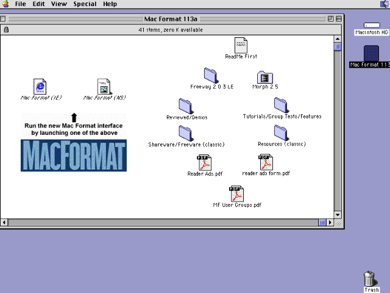Open the Apple menu
390x293 pixels.
pyautogui.click(x=5, y=4)
